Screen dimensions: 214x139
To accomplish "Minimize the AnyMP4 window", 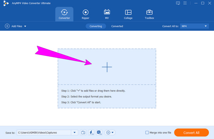I will pyautogui.click(x=196, y=3).
